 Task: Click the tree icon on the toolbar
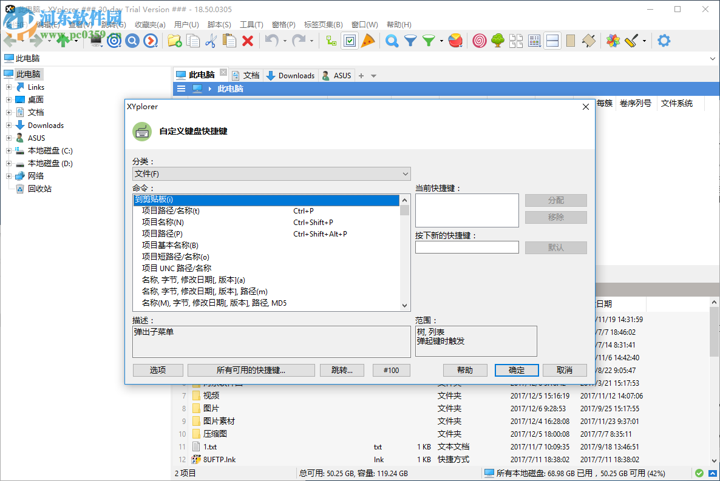click(497, 41)
